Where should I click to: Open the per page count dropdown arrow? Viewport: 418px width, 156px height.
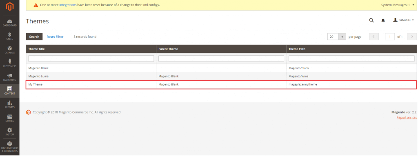(x=342, y=37)
